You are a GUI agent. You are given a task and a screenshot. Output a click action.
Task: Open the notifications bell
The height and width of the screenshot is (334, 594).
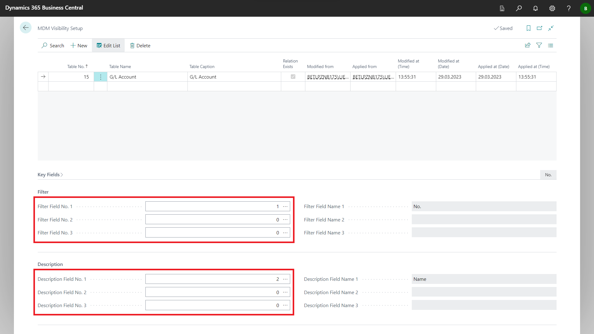tap(536, 8)
